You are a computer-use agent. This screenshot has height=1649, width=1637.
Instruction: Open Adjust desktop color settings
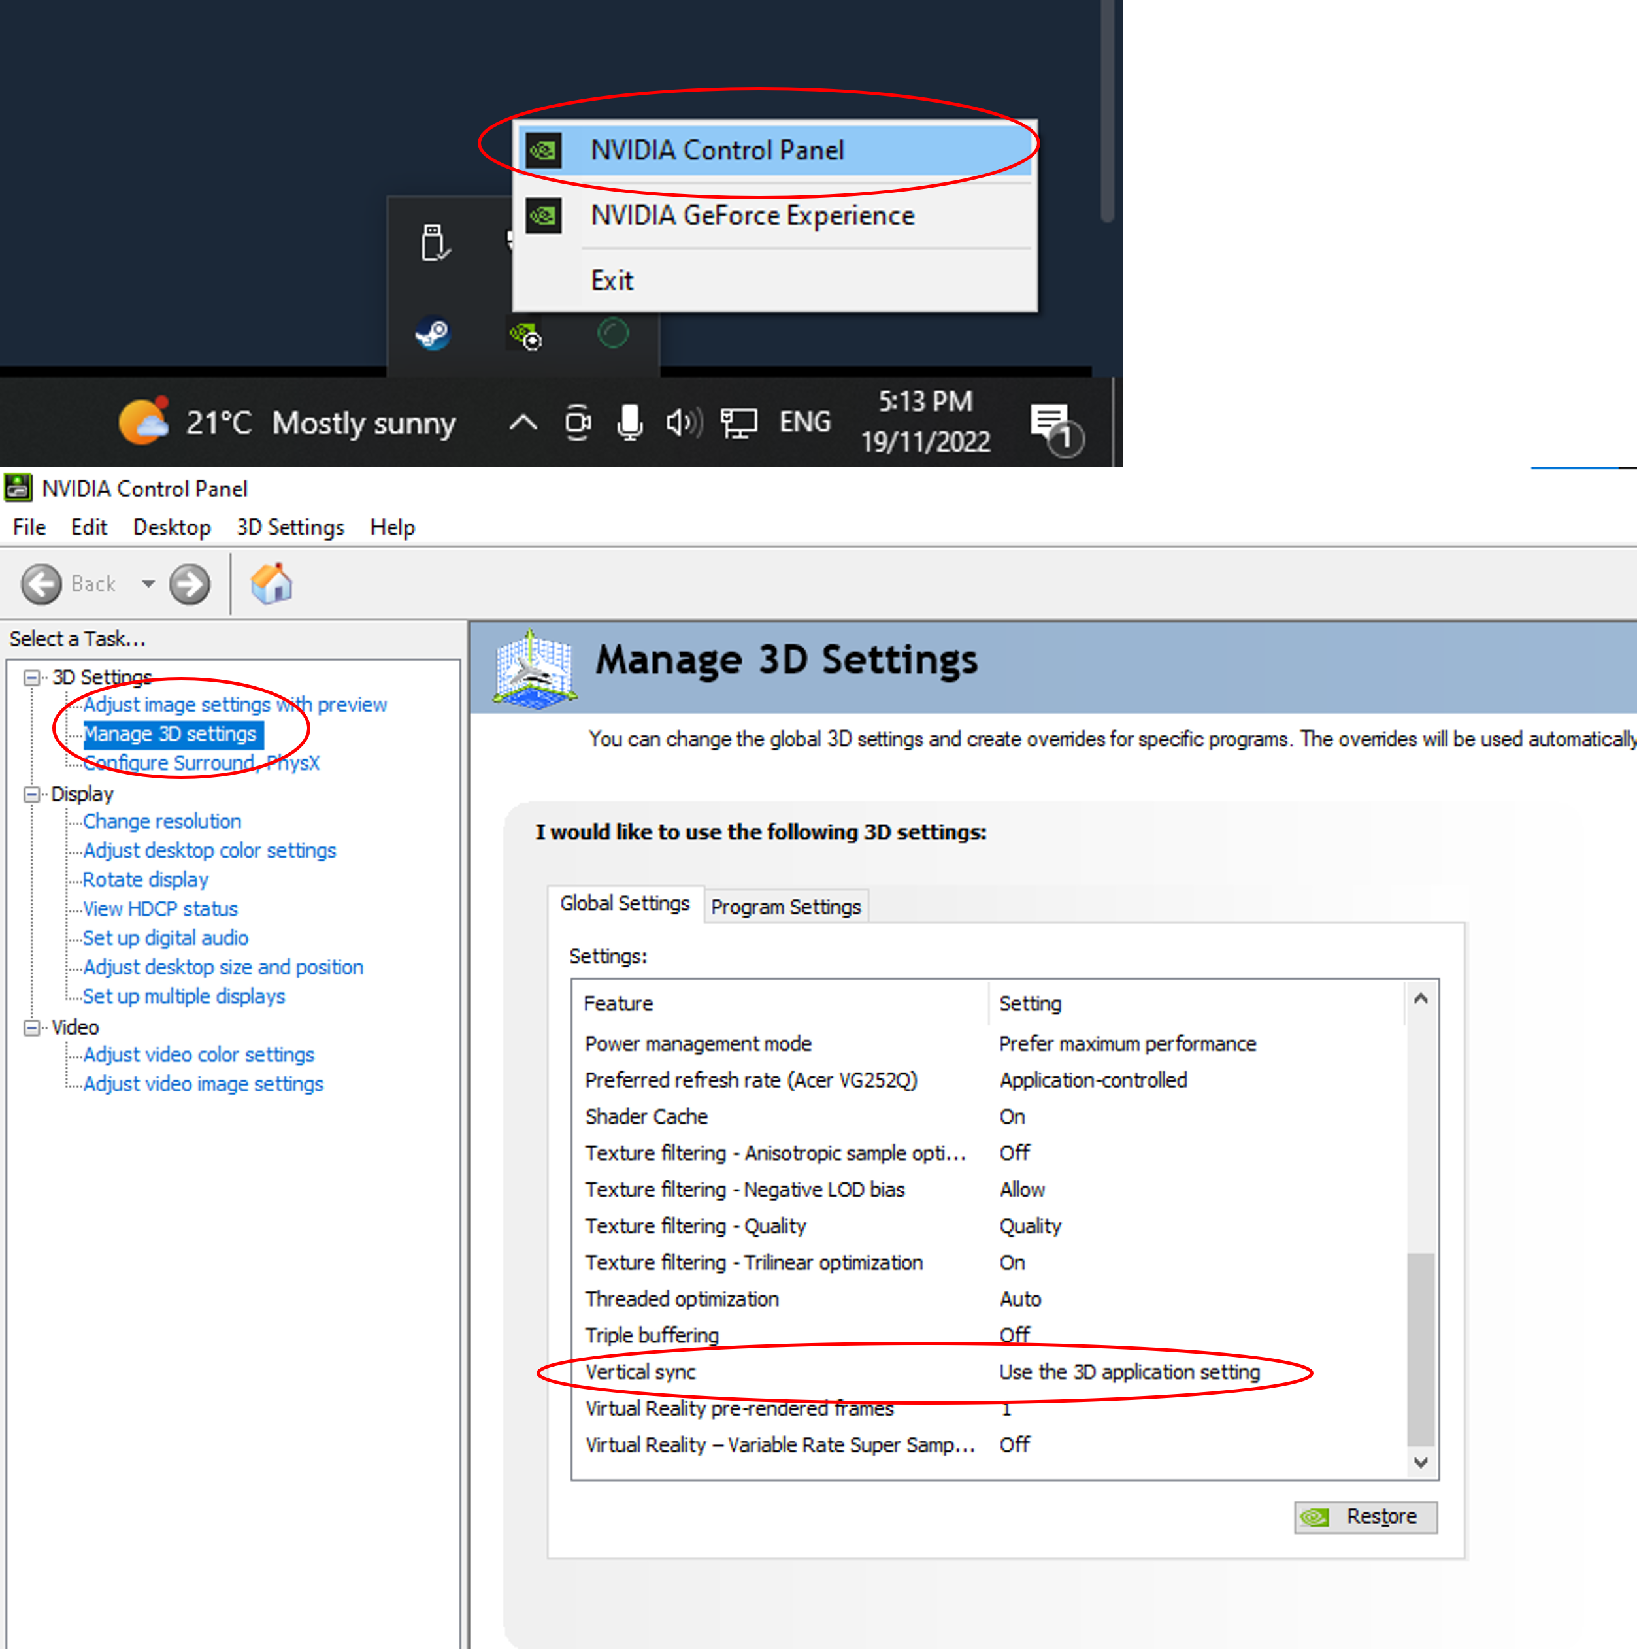210,851
